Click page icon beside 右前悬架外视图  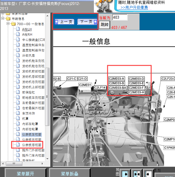coord(18,108)
